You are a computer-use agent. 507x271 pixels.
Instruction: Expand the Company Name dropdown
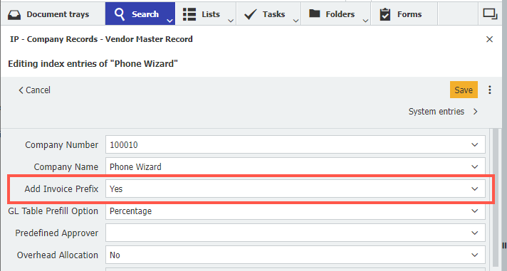click(474, 167)
